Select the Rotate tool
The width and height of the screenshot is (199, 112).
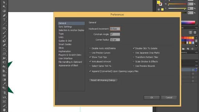point(4,49)
